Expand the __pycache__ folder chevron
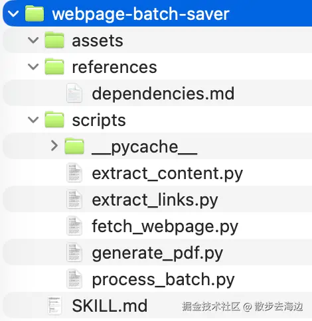312x321 pixels. click(x=54, y=146)
